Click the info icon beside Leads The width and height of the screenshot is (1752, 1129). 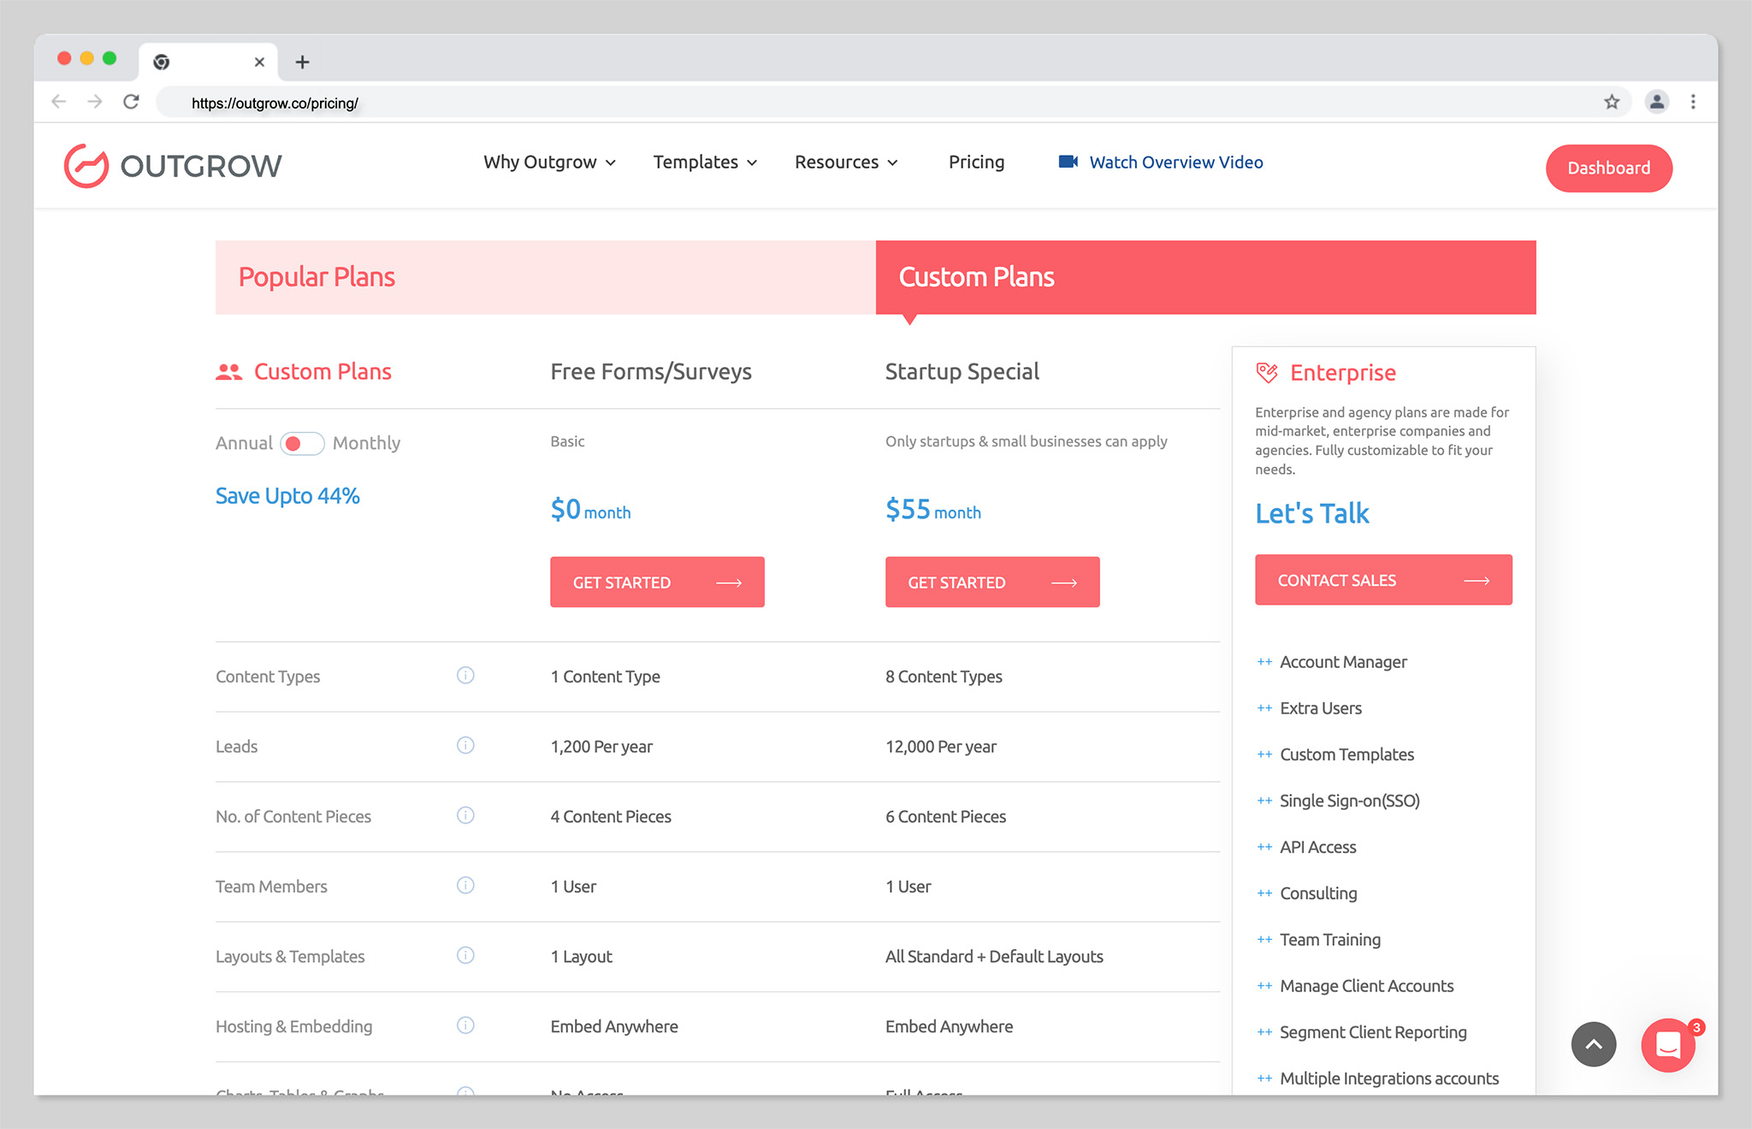(x=465, y=746)
